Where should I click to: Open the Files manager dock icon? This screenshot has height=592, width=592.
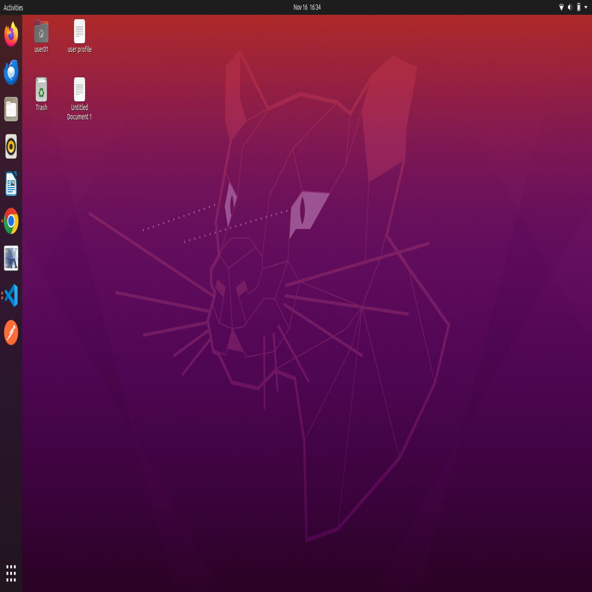tap(11, 109)
